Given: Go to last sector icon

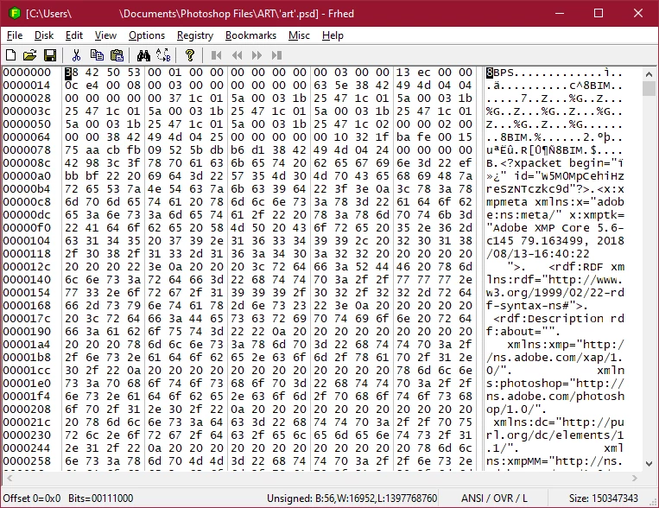Looking at the screenshot, I should point(276,55).
